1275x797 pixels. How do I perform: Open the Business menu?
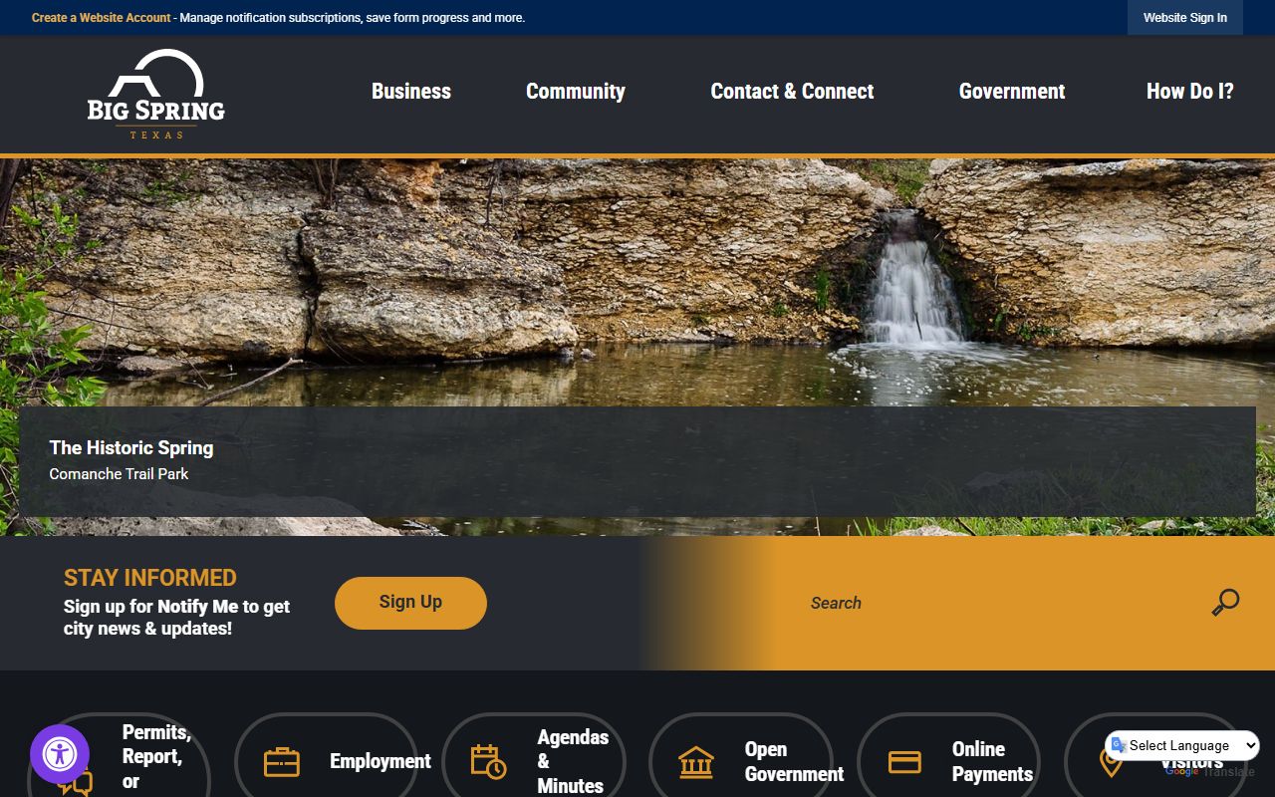(x=411, y=92)
